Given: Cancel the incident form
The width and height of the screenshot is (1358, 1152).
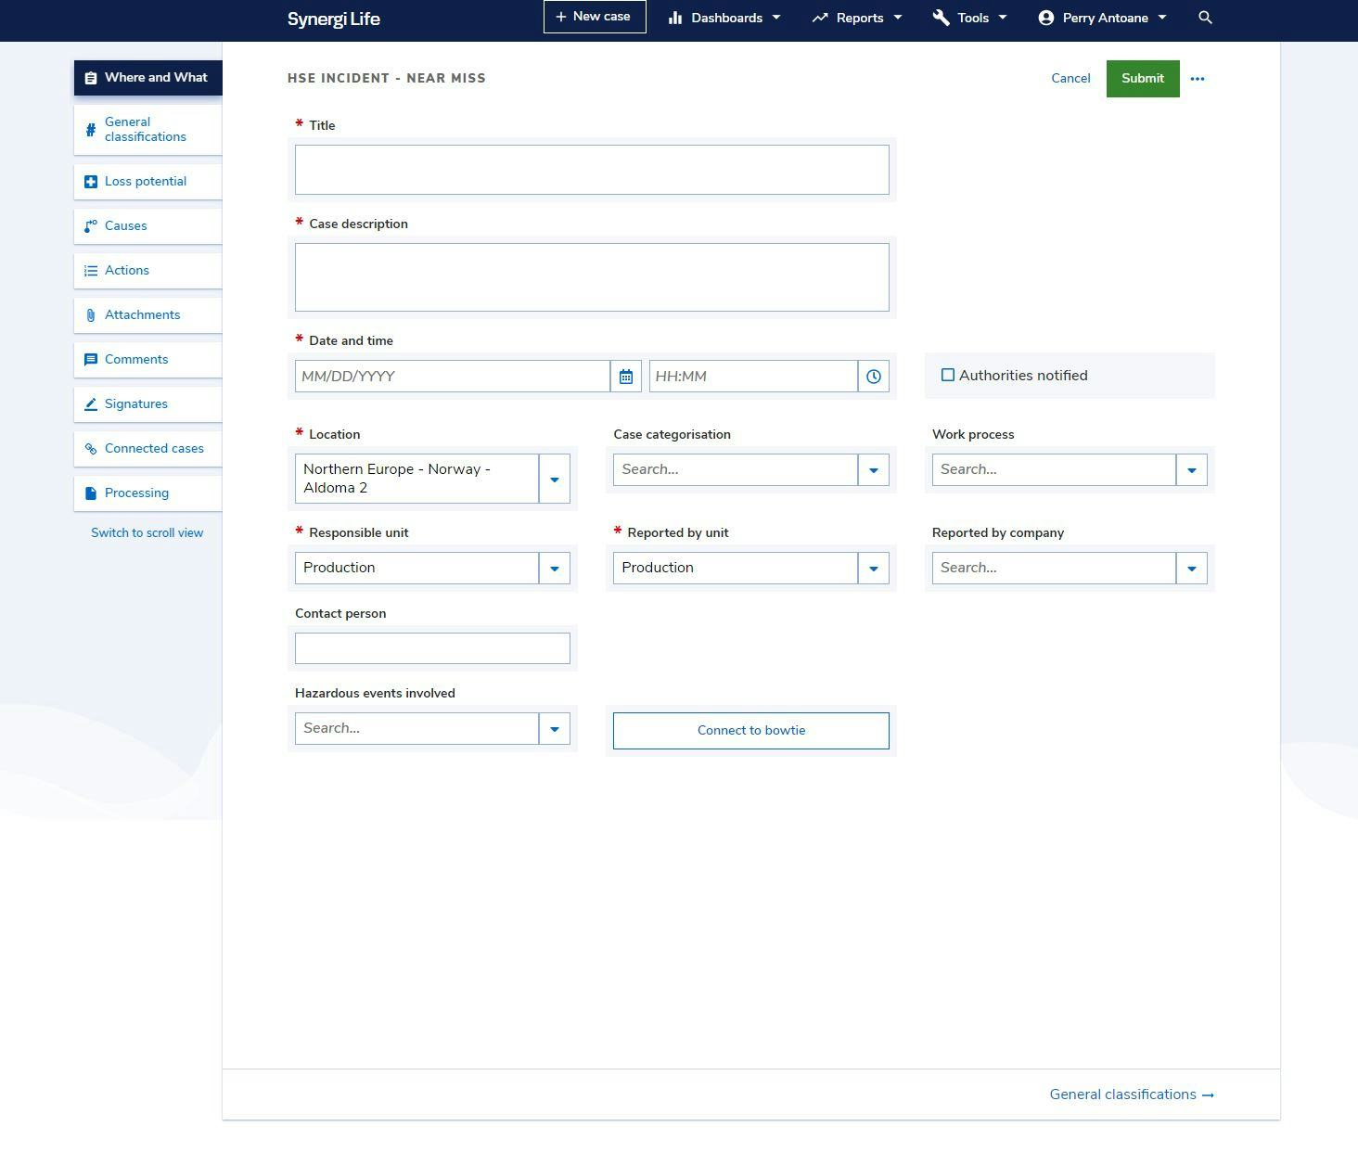Looking at the screenshot, I should [1070, 79].
